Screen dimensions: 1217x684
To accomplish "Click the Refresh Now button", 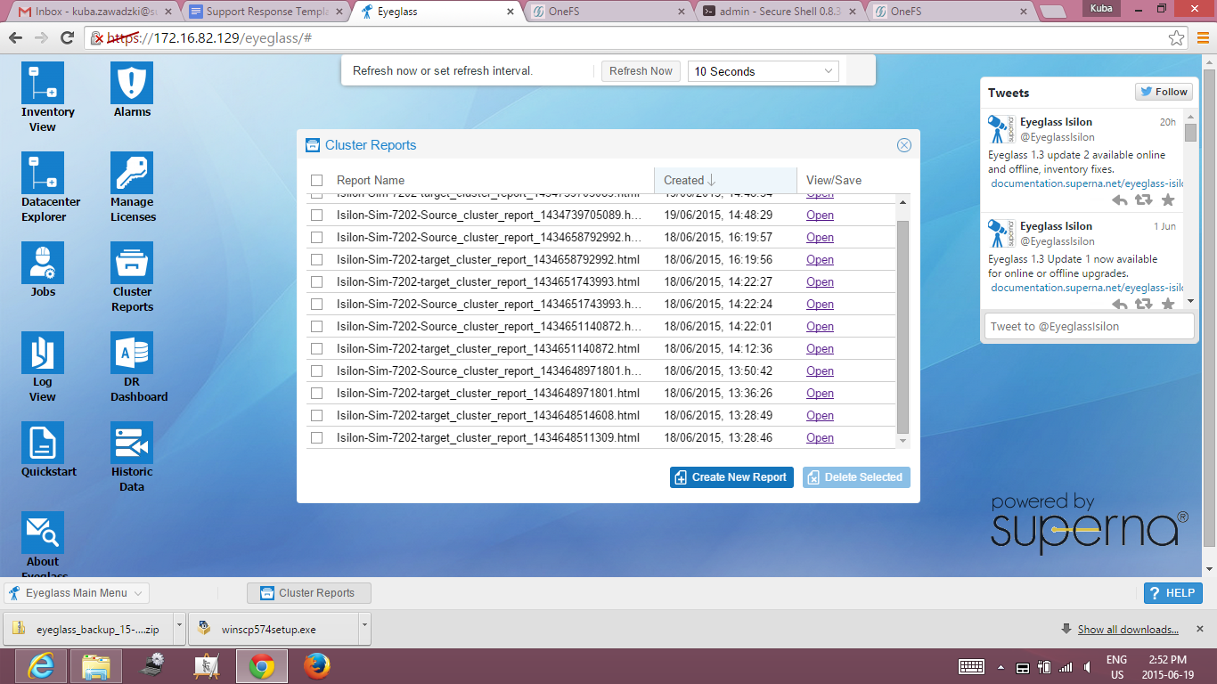I will pyautogui.click(x=641, y=71).
